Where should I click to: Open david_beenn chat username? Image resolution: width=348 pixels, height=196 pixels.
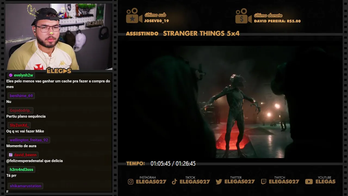25,155
